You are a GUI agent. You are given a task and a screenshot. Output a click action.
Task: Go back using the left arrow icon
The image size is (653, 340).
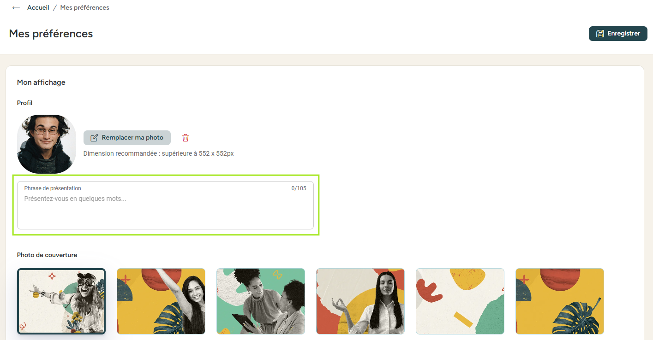16,8
